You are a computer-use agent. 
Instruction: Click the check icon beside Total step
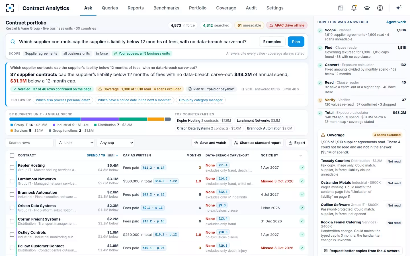pos(320,113)
